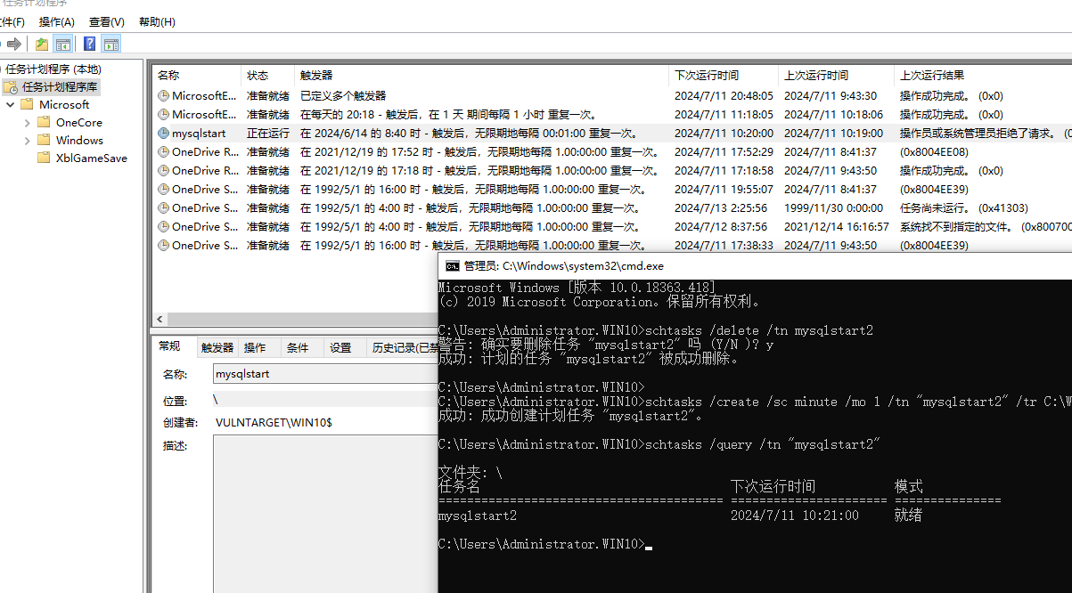The height and width of the screenshot is (593, 1072).
Task: Sort by the 上次运行结果 column header
Action: pyautogui.click(x=983, y=76)
